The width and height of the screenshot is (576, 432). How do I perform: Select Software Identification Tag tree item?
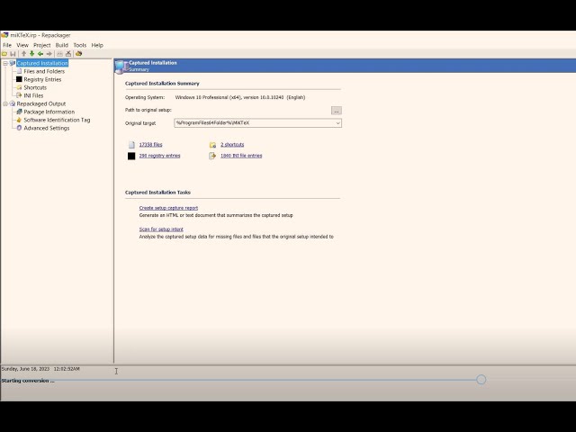point(57,120)
